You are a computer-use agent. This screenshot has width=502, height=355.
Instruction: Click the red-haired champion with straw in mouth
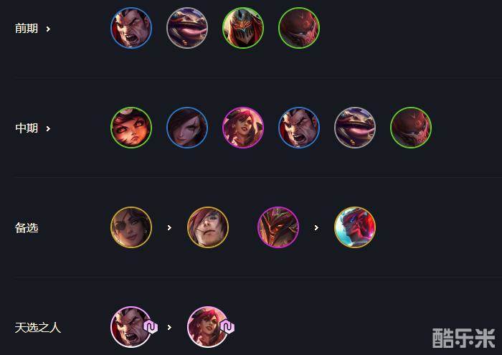[x=208, y=227]
